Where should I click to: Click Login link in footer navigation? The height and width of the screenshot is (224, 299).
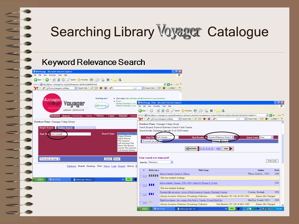coord(114,166)
